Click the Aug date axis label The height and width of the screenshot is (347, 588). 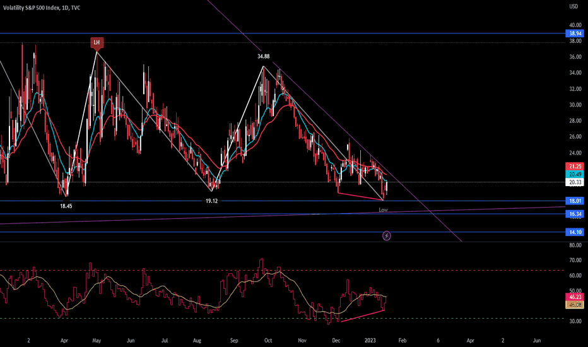coord(197,340)
